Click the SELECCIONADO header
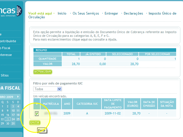 point(122,54)
